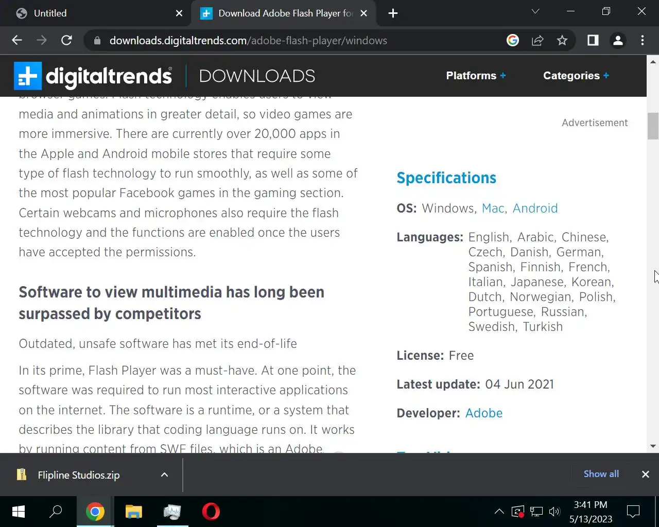This screenshot has height=527, width=659.
Task: Click the 'Free' license value
Action: (x=461, y=356)
